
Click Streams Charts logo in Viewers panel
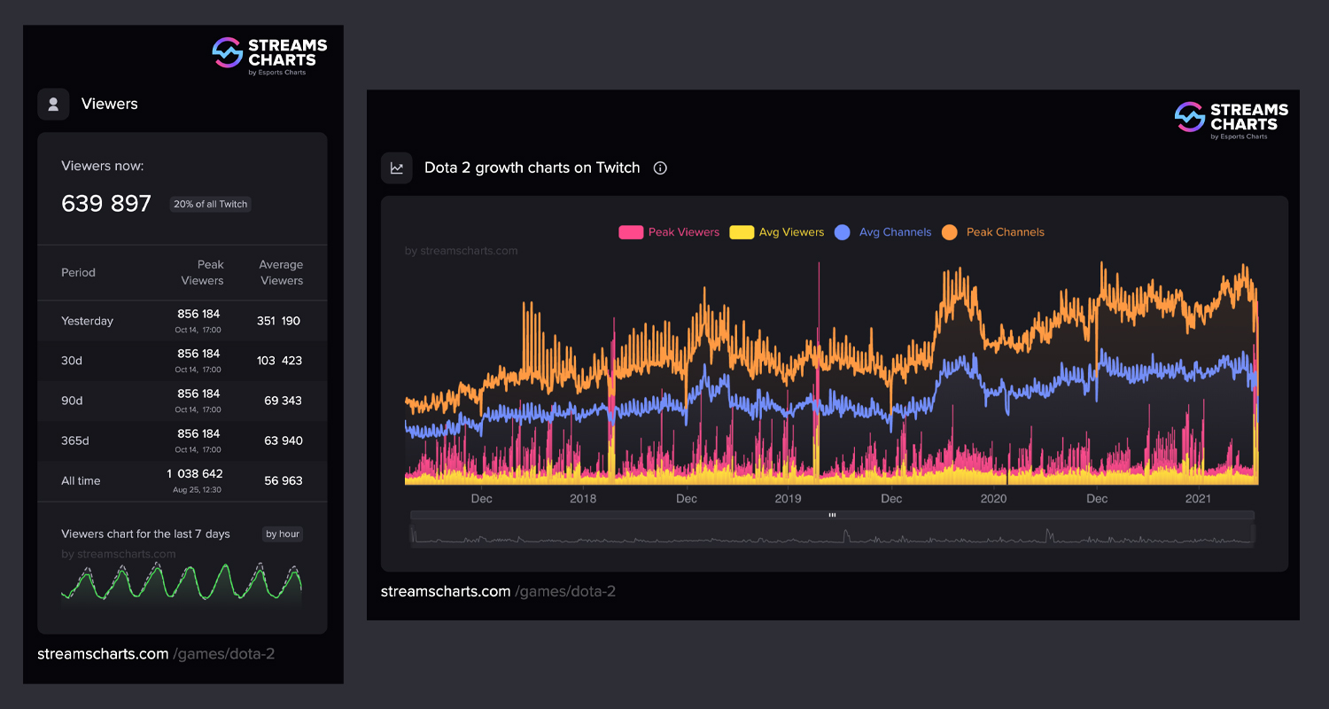(270, 56)
